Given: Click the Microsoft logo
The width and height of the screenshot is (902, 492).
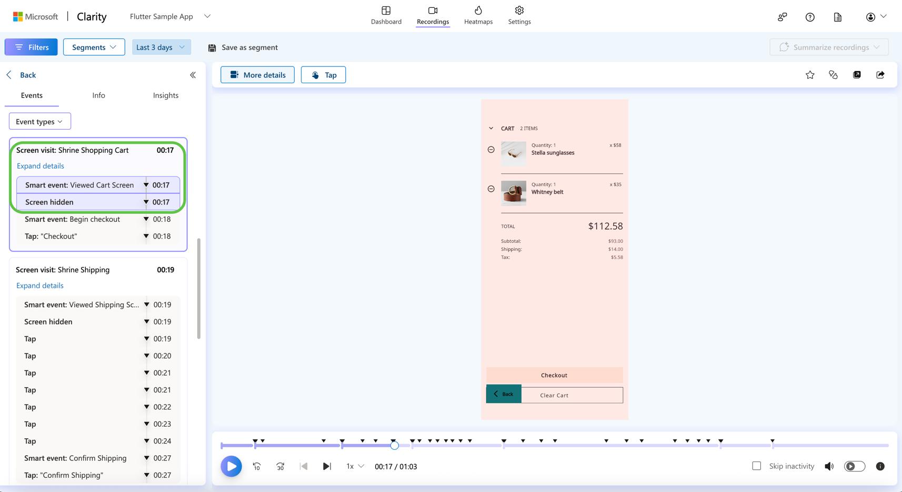Looking at the screenshot, I should coord(35,16).
